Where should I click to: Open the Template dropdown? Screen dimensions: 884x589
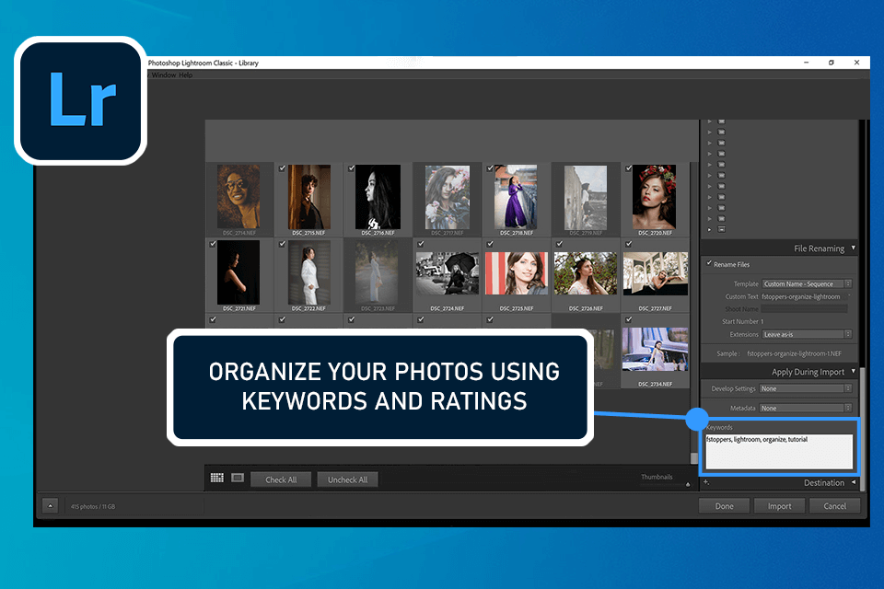(x=807, y=284)
